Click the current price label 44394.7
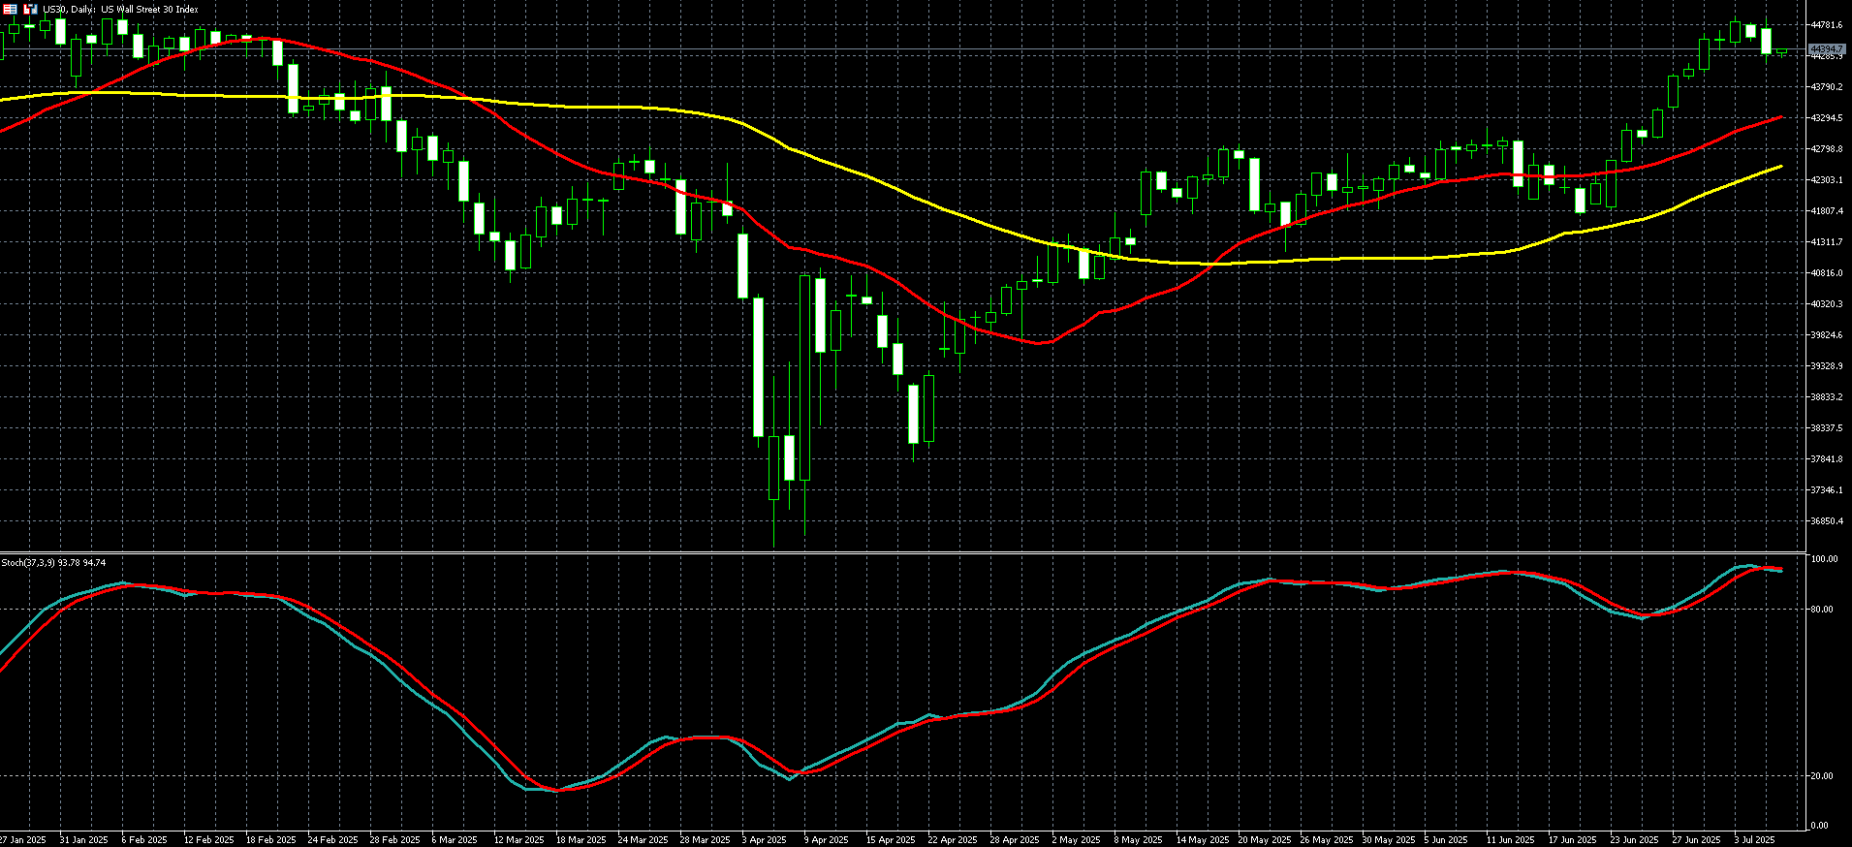The width and height of the screenshot is (1852, 847). pyautogui.click(x=1826, y=48)
